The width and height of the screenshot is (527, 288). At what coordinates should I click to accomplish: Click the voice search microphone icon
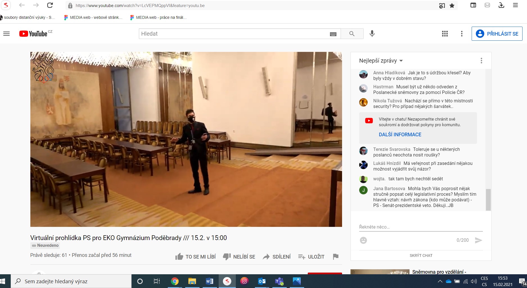[x=372, y=34]
